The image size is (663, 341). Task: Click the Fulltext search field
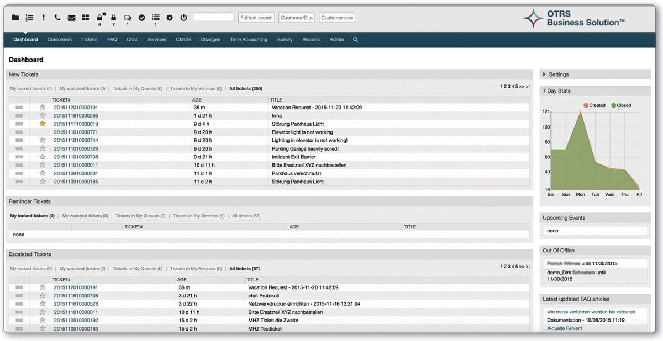point(256,18)
